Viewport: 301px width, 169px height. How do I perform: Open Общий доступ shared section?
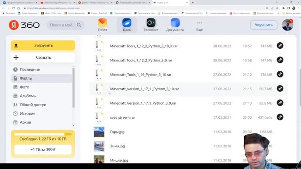tap(41, 105)
